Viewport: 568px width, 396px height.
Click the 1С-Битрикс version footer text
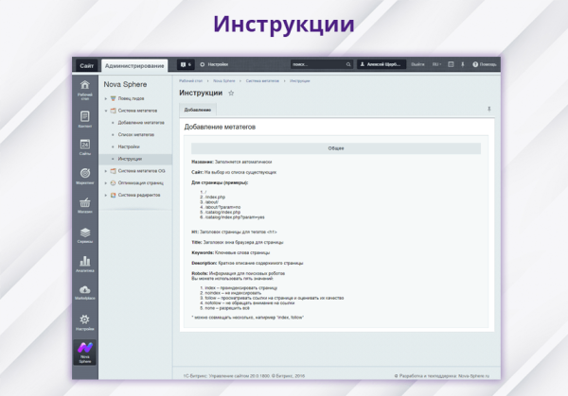244,376
